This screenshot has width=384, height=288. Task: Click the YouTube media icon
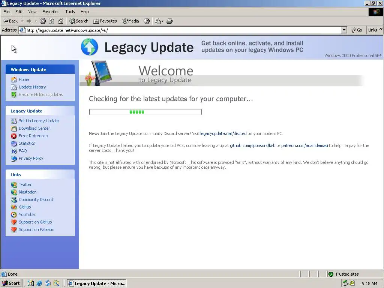tap(14, 215)
